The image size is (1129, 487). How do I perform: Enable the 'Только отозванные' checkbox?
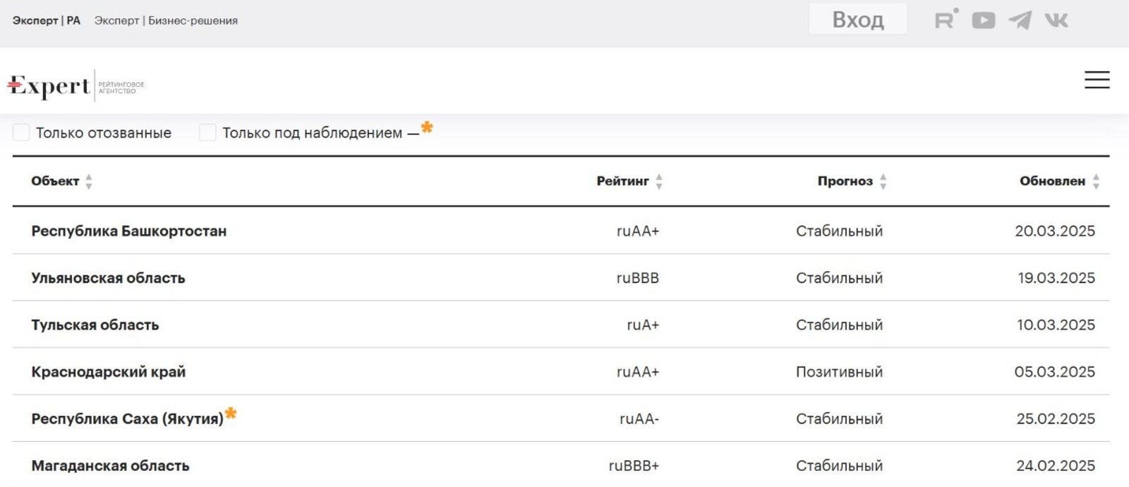[22, 133]
